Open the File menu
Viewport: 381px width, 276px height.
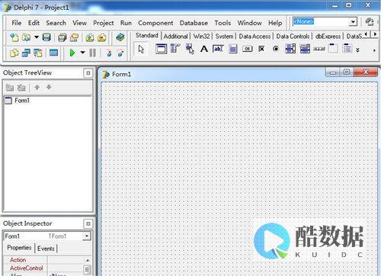[x=17, y=23]
